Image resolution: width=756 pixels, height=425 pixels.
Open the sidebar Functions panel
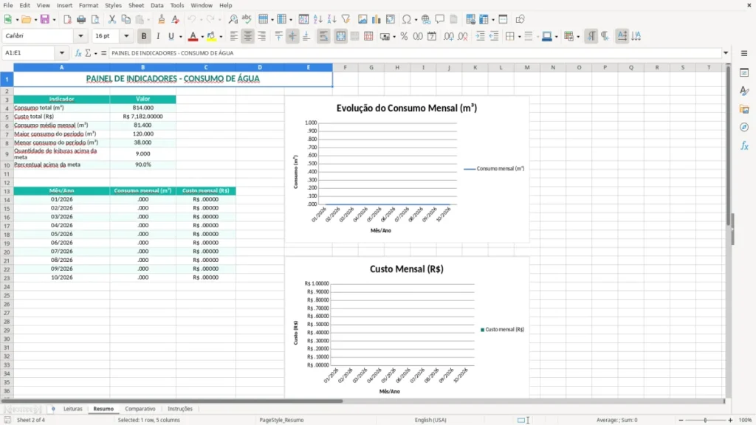tap(744, 145)
